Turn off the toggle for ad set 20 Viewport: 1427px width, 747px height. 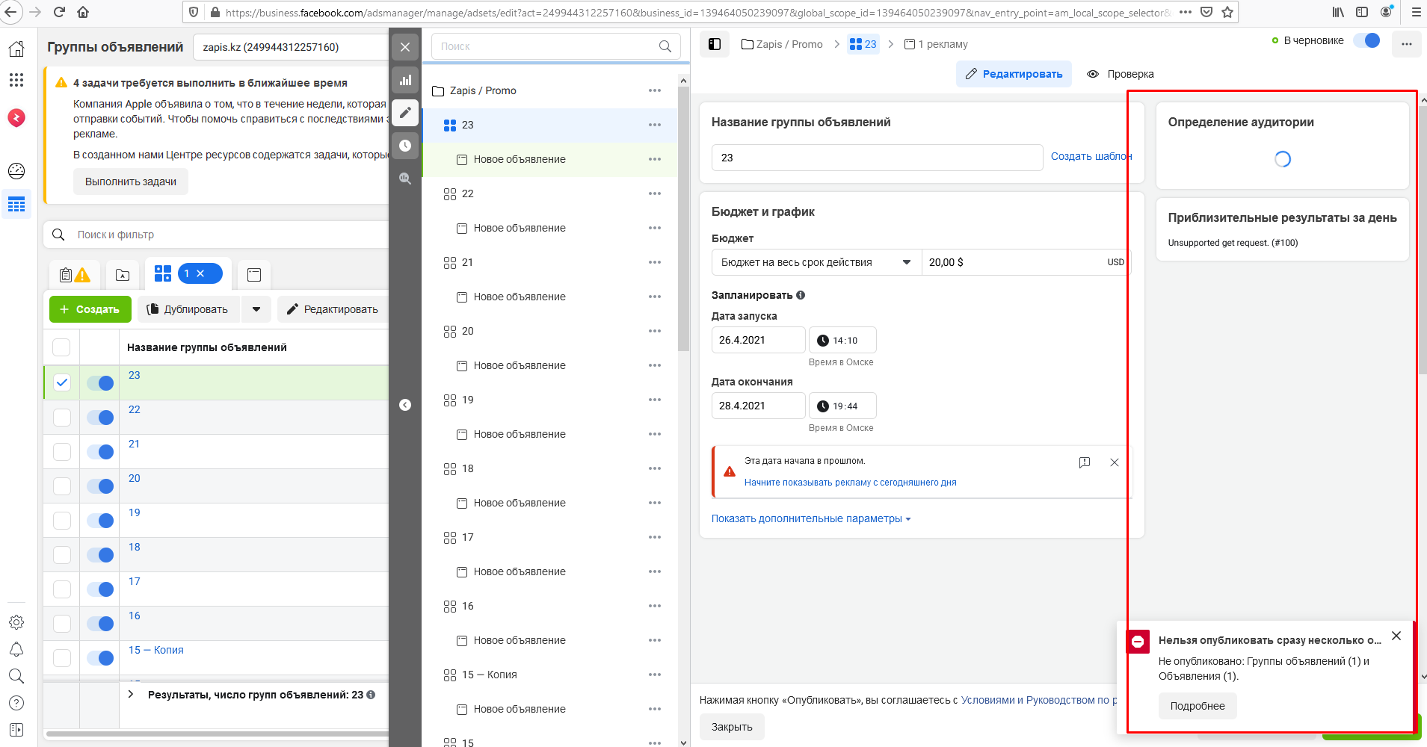click(x=100, y=486)
